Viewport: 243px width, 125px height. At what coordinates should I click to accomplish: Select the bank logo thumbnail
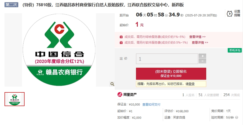point(15,99)
